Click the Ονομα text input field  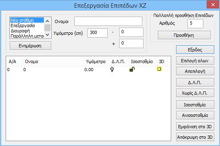108,21
